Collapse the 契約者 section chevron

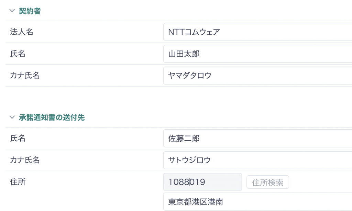tap(12, 11)
